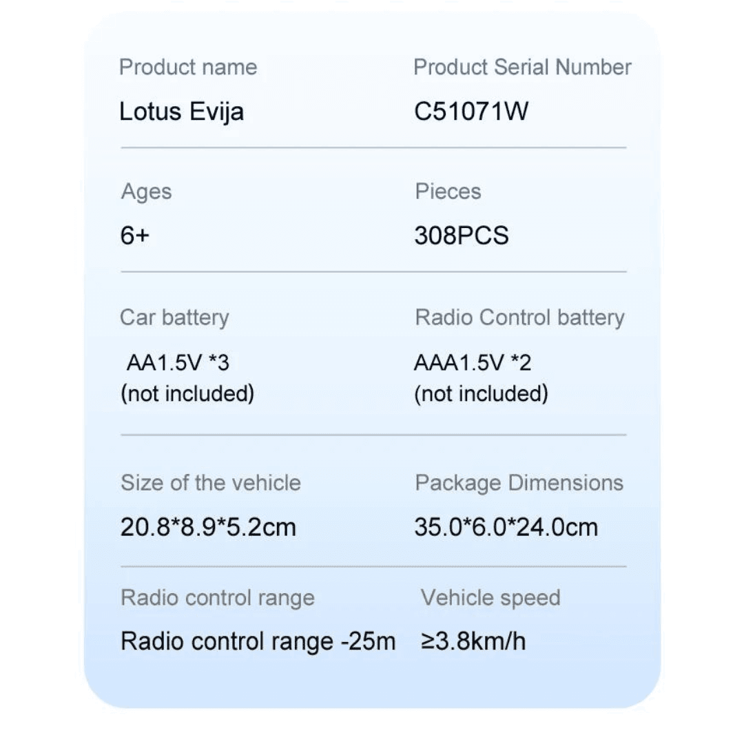Click the 'Radio Control battery' label

point(519,318)
